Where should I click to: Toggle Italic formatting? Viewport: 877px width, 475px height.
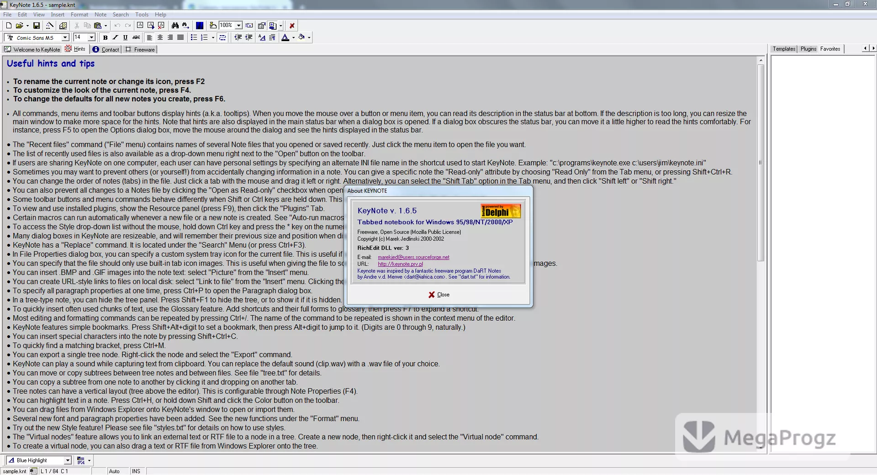pos(115,37)
